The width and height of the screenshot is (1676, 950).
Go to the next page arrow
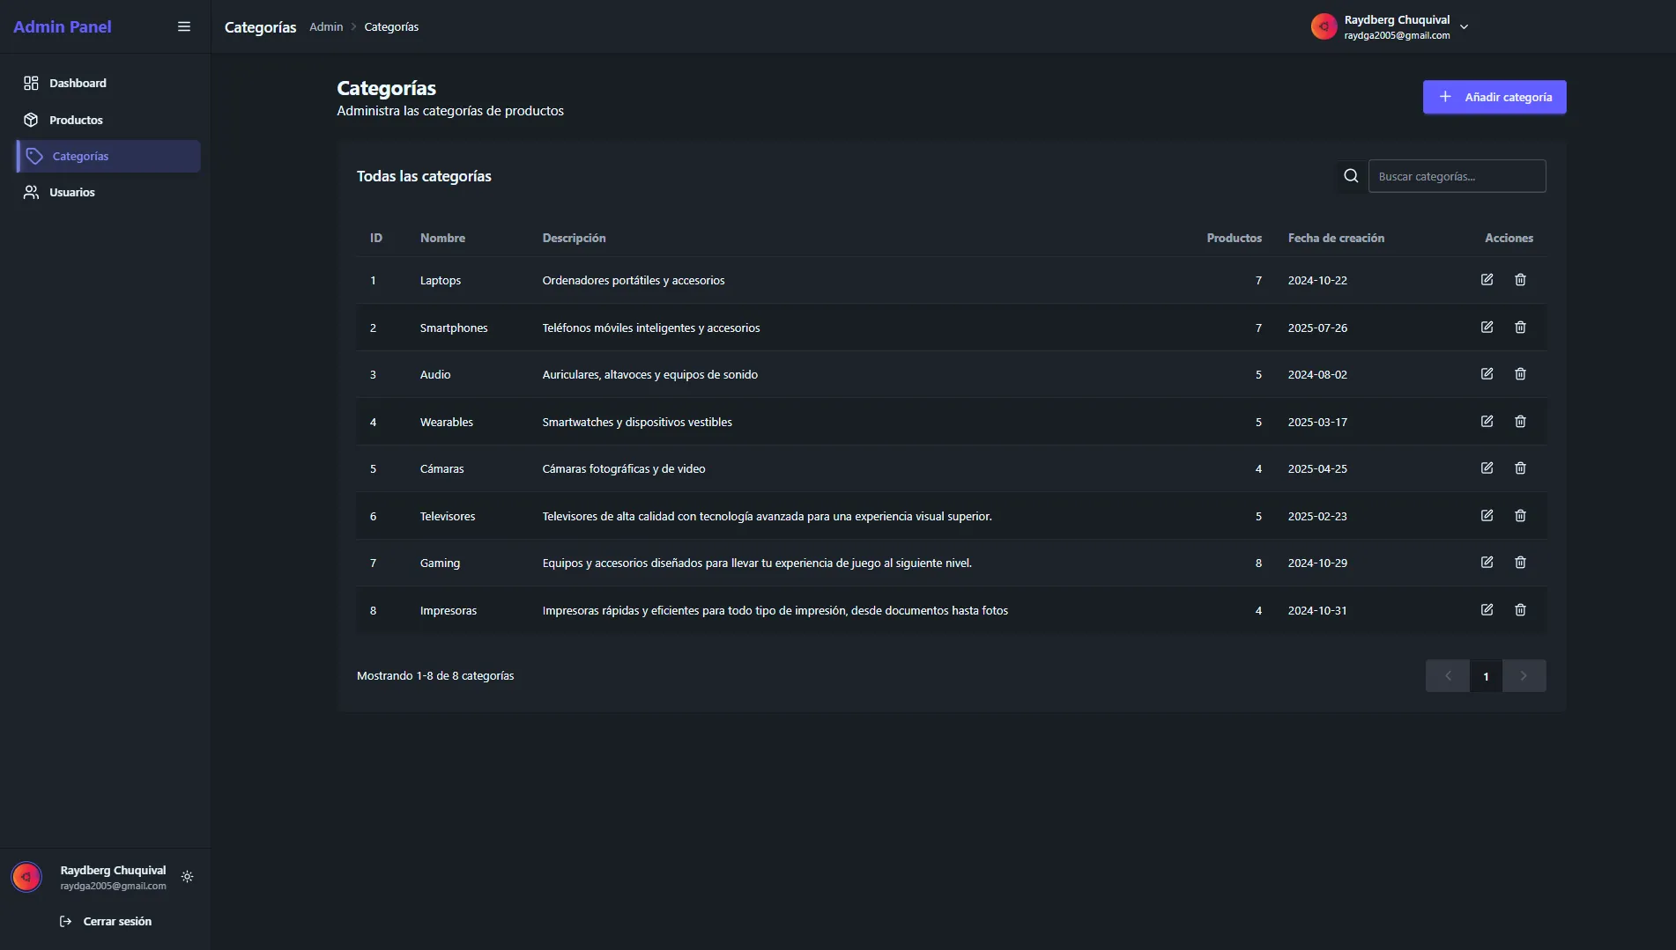pyautogui.click(x=1524, y=676)
